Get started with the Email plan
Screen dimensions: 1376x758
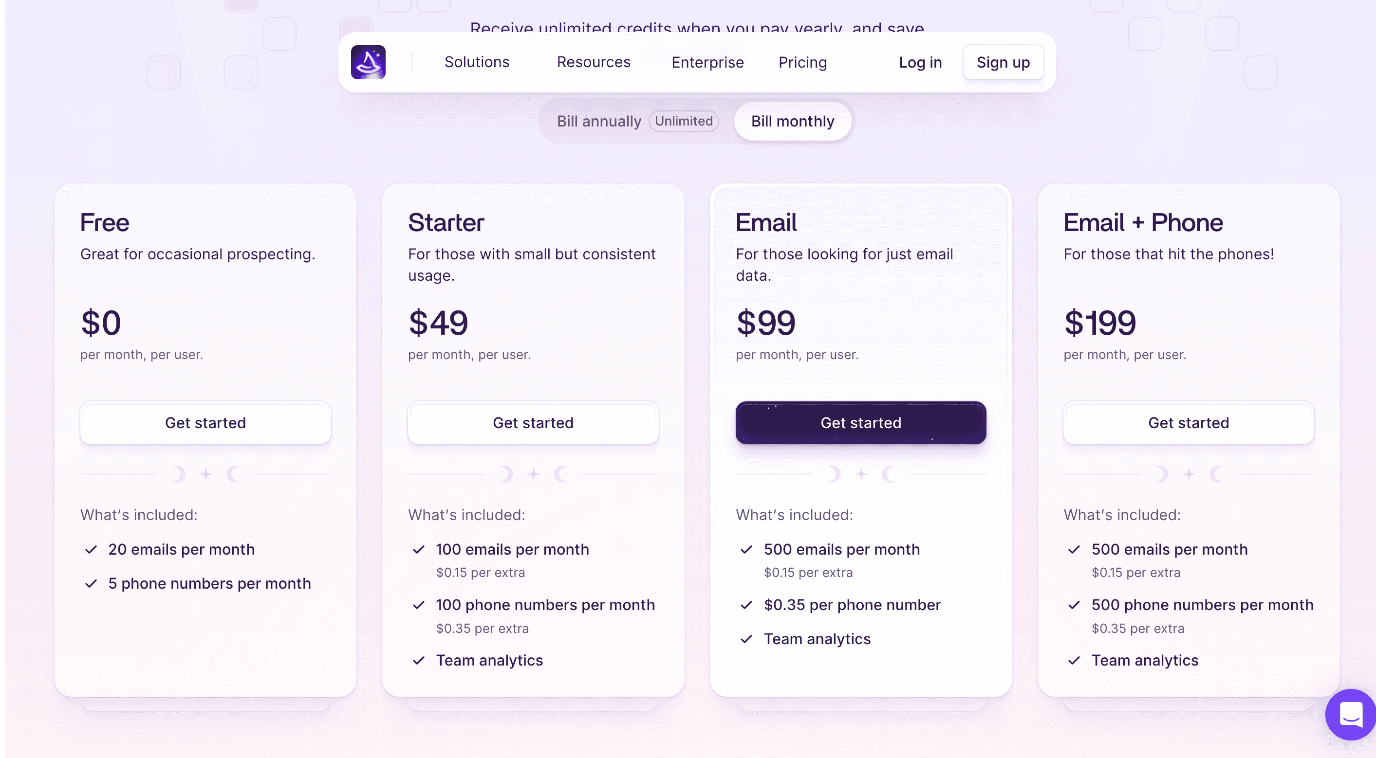pyautogui.click(x=860, y=423)
